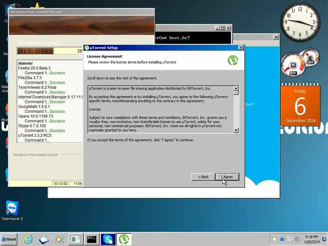Switch to the µTorrent taskbar button
This screenshot has width=328, height=246.
124,239
